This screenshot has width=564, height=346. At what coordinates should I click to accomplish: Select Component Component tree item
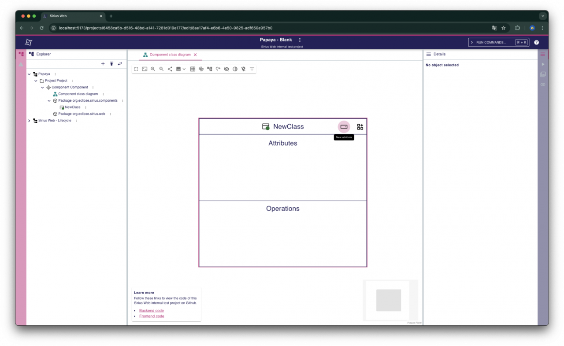point(70,87)
